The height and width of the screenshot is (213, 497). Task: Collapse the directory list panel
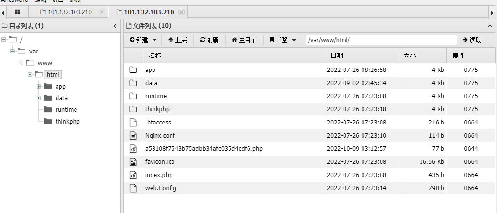[115, 26]
